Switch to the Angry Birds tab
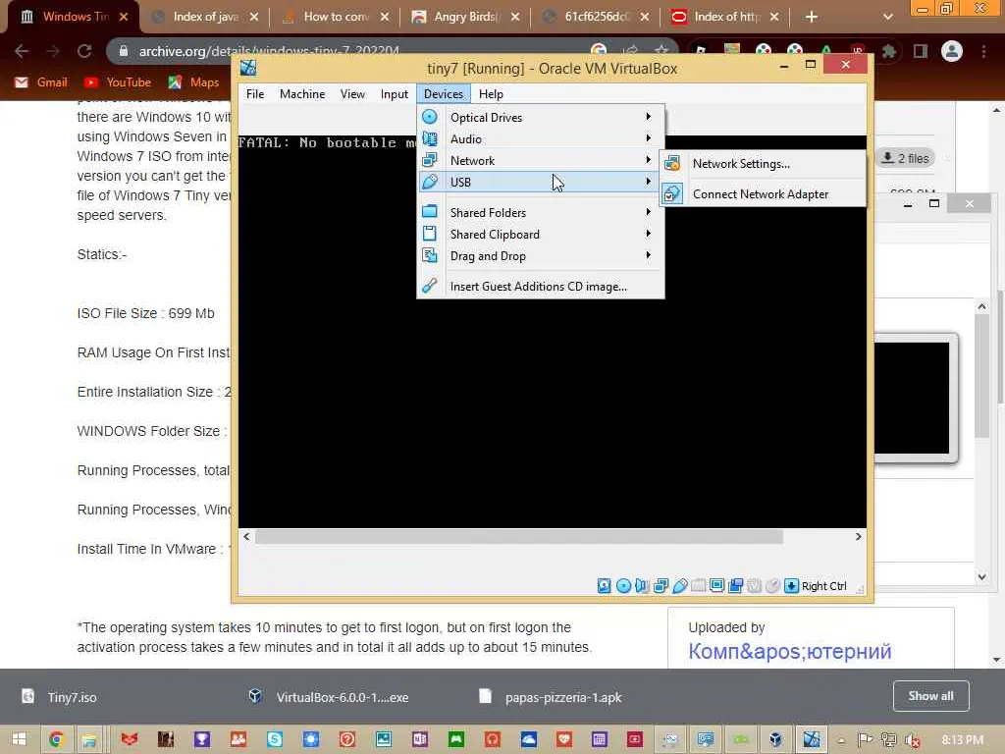1005x754 pixels. click(465, 17)
